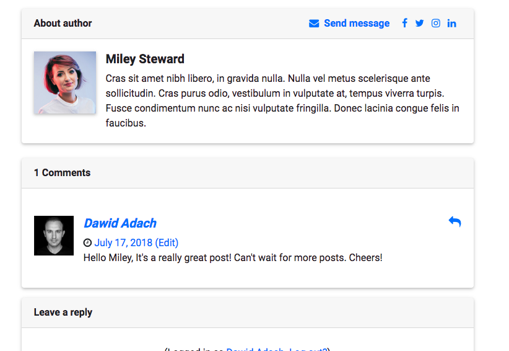The image size is (509, 351).
Task: Click Miley Steward's profile photo
Action: pyautogui.click(x=65, y=82)
